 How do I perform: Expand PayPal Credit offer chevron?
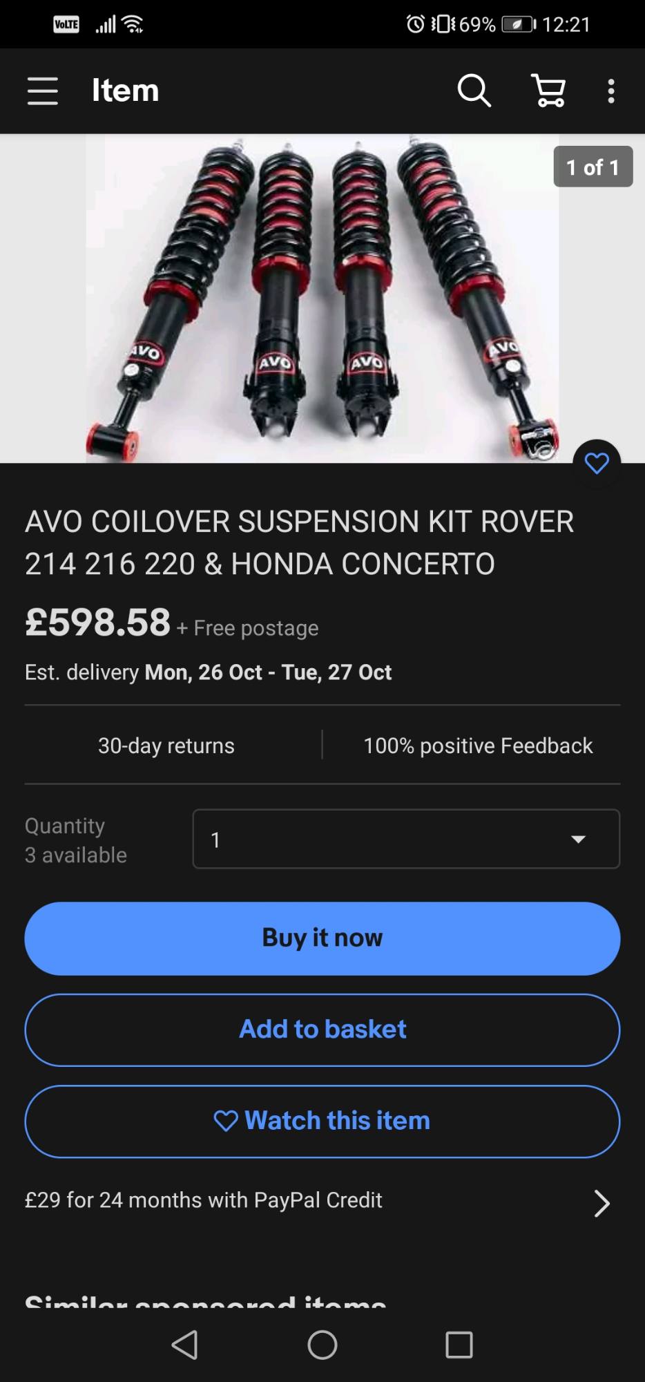(601, 1203)
